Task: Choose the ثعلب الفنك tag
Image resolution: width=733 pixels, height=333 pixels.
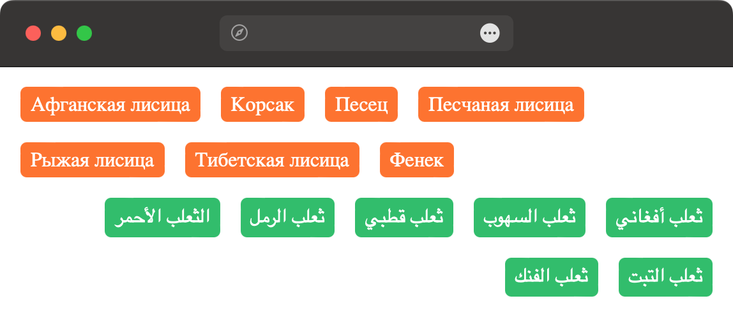Action: point(552,277)
